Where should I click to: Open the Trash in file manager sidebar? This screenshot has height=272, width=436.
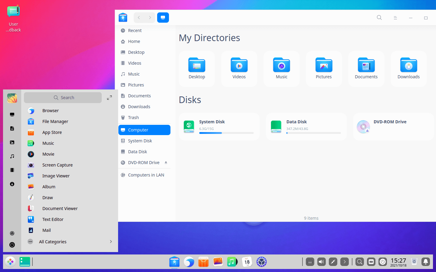tap(133, 117)
